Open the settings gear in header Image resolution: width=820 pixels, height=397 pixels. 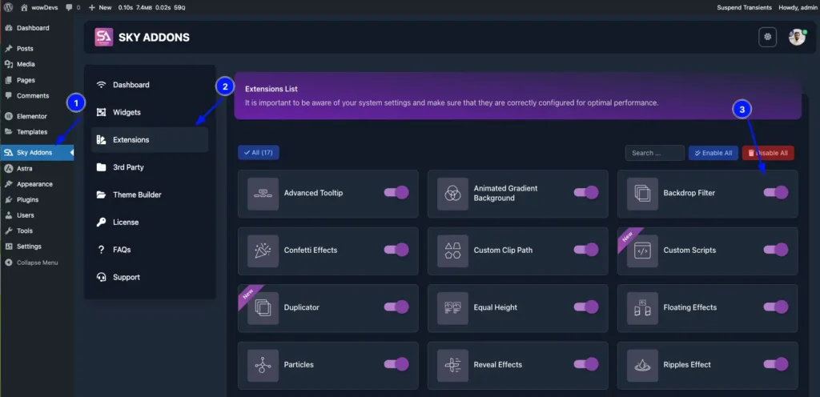click(x=767, y=37)
